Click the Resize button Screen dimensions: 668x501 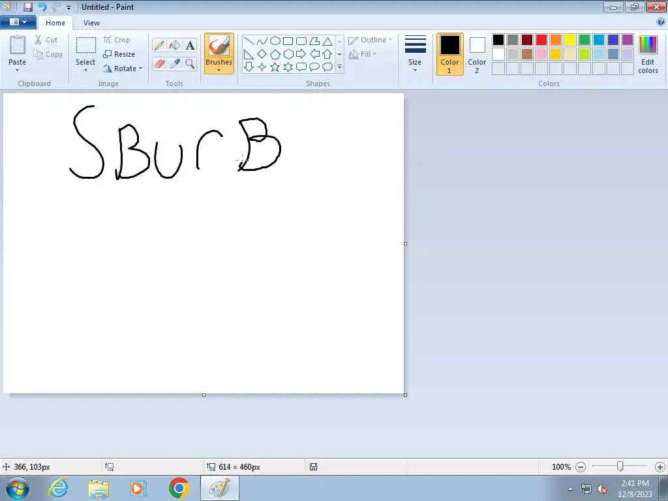[119, 54]
